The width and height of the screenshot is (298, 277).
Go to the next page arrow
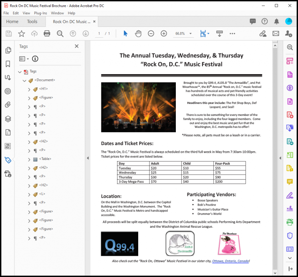click(x=86, y=34)
